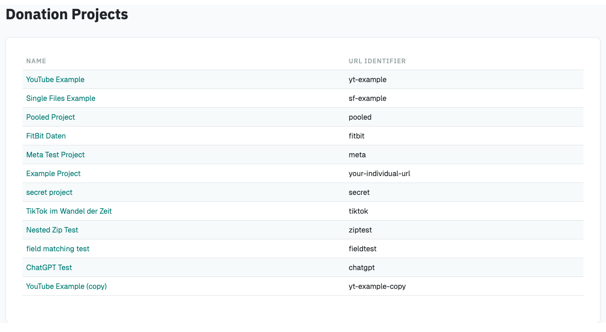Click the yt-example-copy URL identifier

[x=377, y=286]
